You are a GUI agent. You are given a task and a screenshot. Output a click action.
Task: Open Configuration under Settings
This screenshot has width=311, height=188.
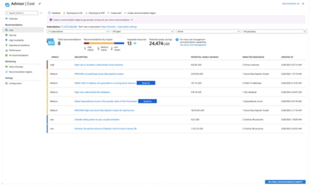click(x=15, y=83)
